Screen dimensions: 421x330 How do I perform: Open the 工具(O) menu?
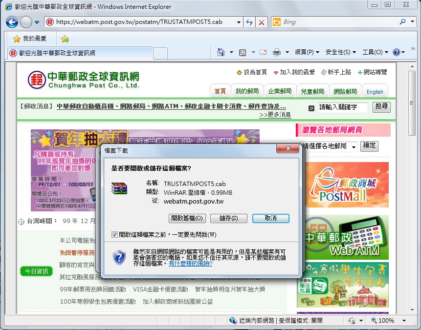(x=375, y=52)
